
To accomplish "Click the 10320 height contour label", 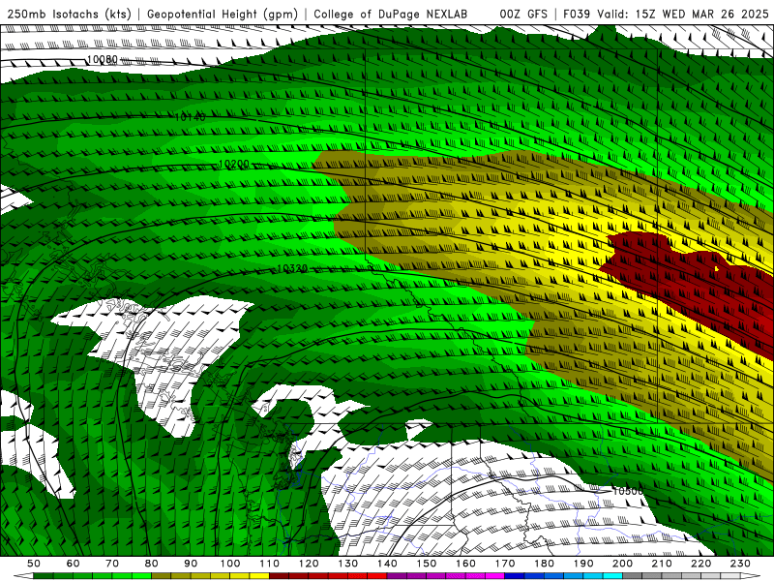I will [292, 268].
